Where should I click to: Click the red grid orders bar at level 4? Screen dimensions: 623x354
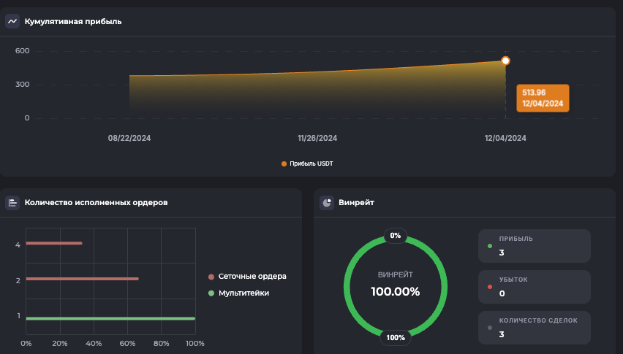coord(53,243)
